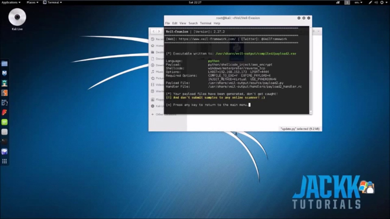
Task: Select Videos in Files sidebar
Action: tap(157, 85)
